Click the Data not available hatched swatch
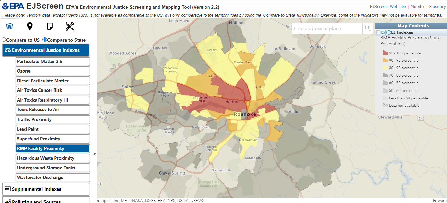This screenshot has width=447, height=203. (385, 105)
